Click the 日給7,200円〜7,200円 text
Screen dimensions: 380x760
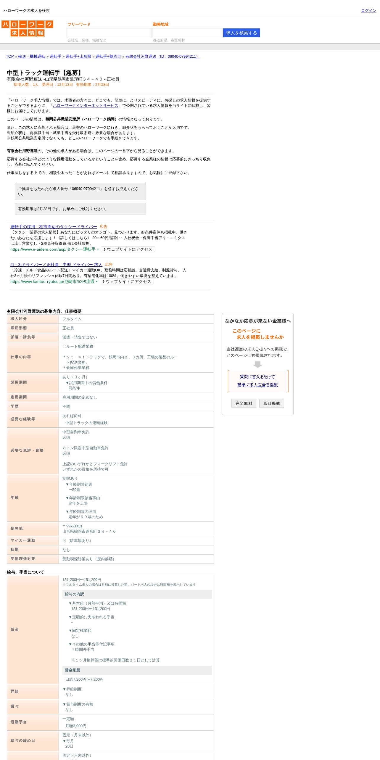pos(84,680)
